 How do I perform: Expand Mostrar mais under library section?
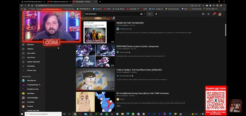(x=31, y=70)
